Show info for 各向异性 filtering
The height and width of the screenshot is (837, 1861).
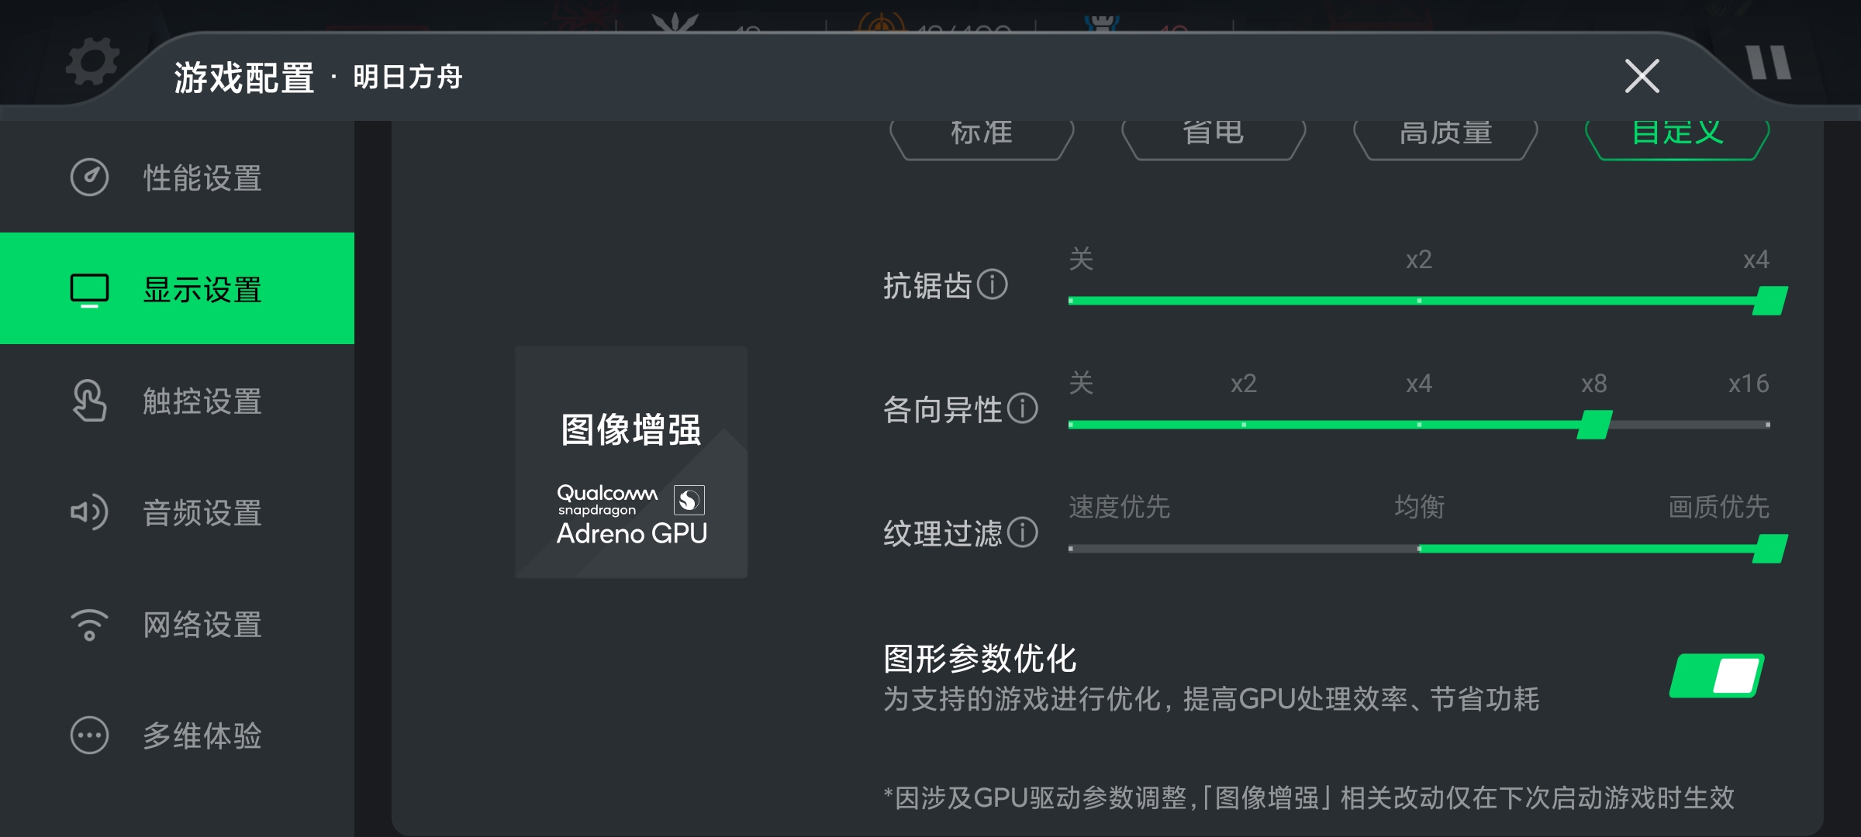point(1023,408)
